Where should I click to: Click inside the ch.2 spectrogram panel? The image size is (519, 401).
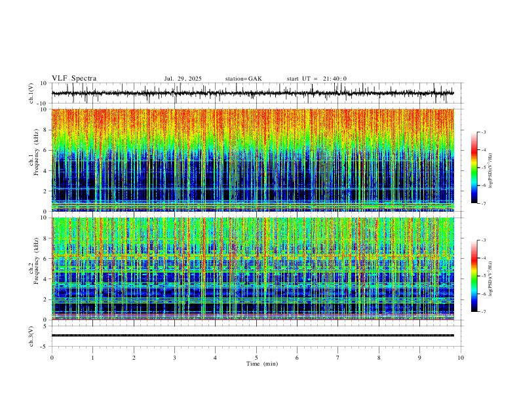click(252, 269)
